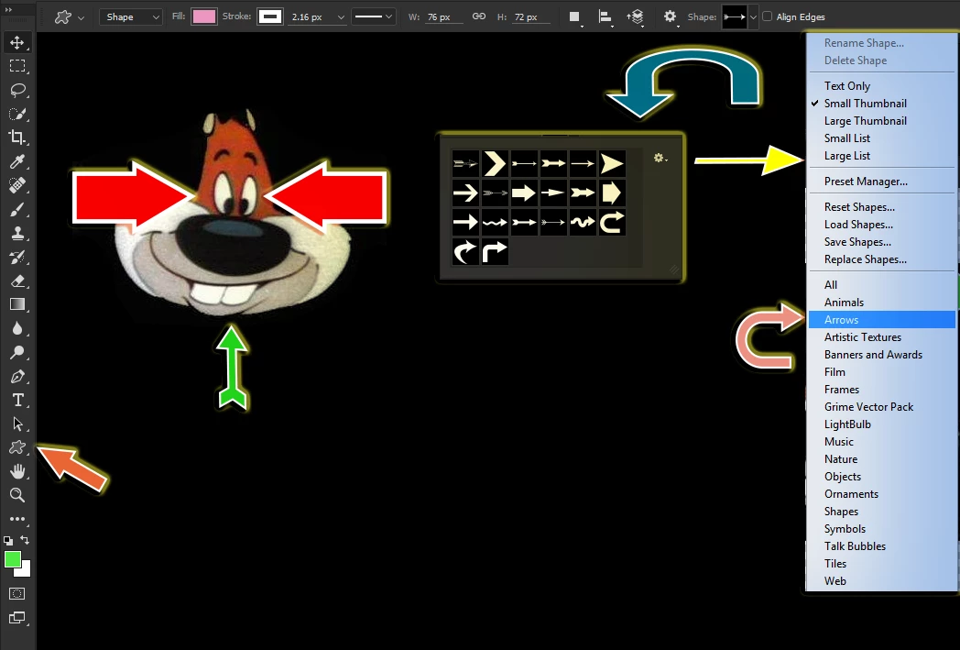Select the Path Selection tool

click(x=17, y=424)
